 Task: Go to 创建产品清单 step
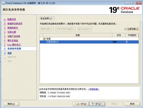[x=14, y=36]
